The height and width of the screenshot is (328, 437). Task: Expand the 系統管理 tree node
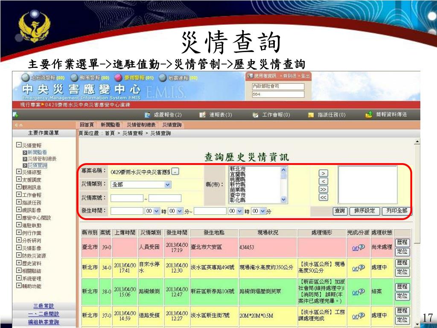click(19, 278)
